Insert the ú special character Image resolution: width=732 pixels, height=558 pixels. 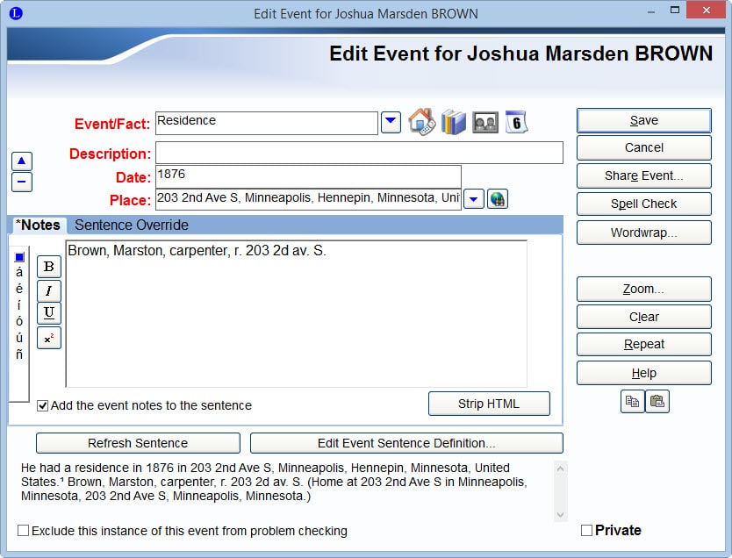click(x=19, y=337)
